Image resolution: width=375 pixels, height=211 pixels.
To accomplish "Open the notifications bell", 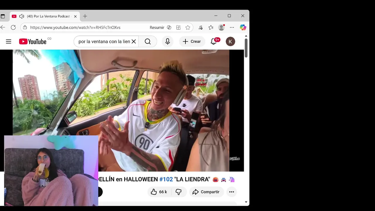I will tap(214, 42).
